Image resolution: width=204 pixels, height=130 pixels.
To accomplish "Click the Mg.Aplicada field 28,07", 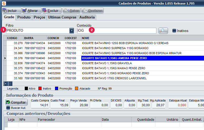I will coord(159,105).
